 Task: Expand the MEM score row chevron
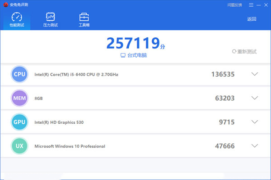pyautogui.click(x=255, y=98)
